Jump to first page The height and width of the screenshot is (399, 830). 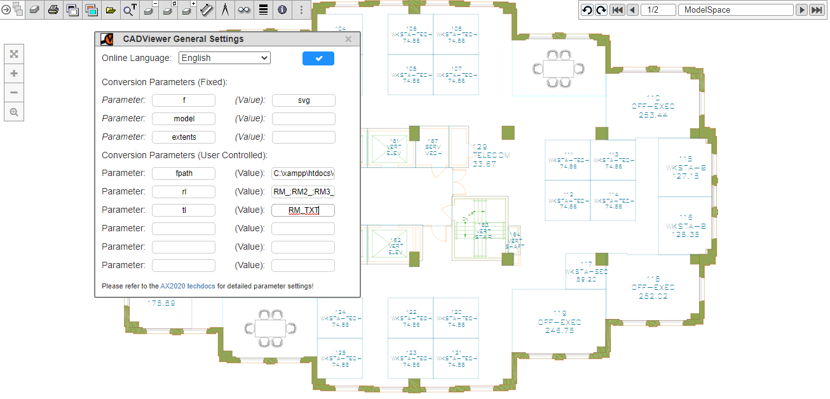pyautogui.click(x=617, y=10)
